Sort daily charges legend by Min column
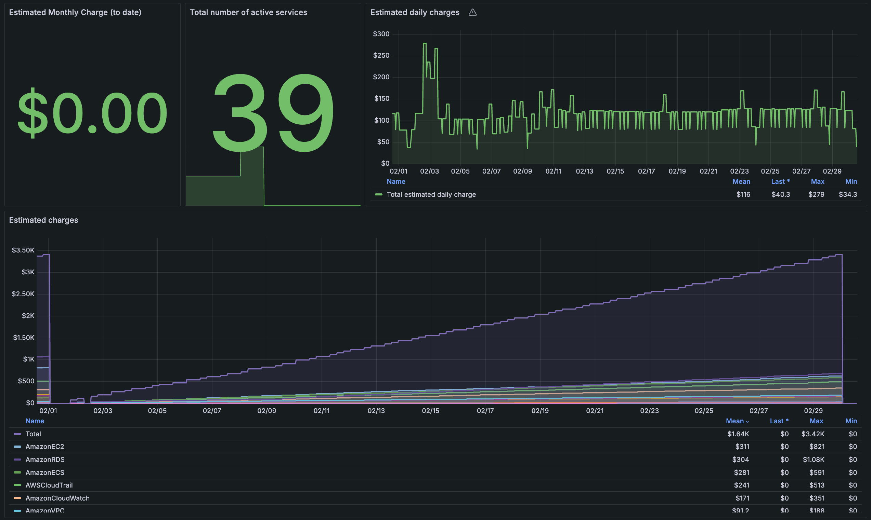871x520 pixels. 851,181
